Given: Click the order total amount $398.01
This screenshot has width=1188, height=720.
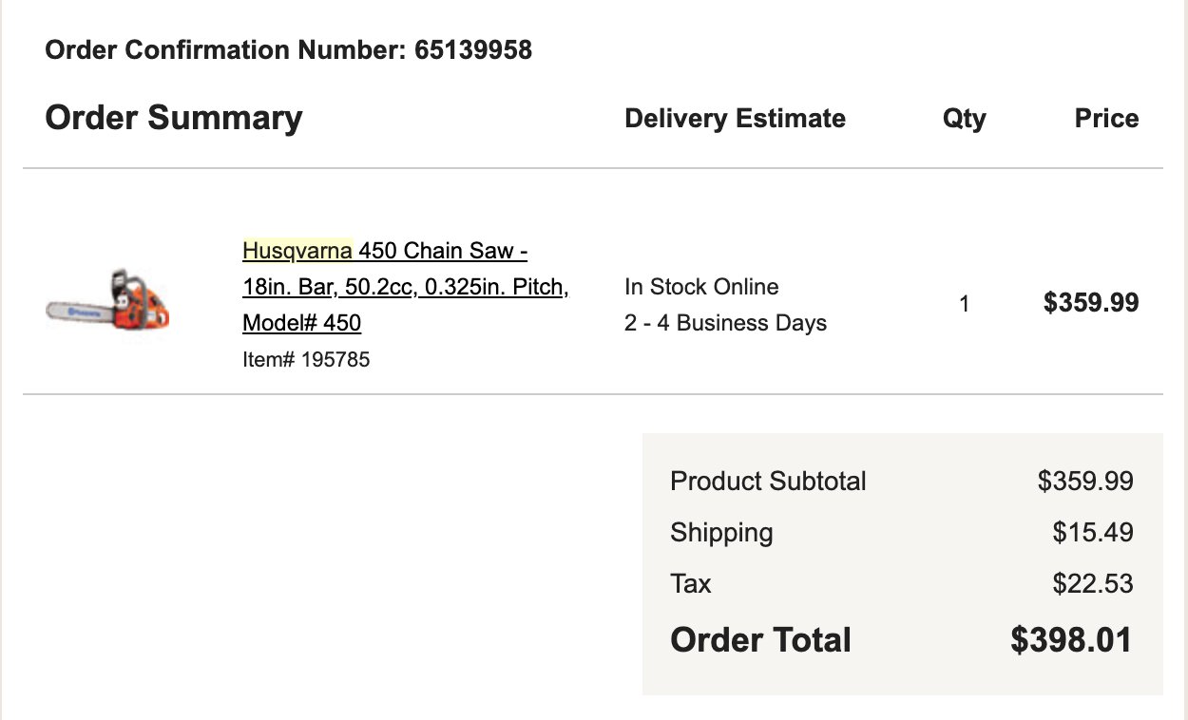Looking at the screenshot, I should pyautogui.click(x=1071, y=639).
